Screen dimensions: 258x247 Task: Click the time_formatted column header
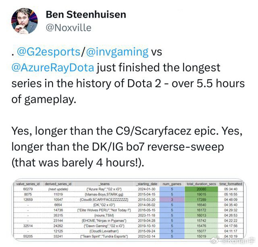(x=231, y=184)
